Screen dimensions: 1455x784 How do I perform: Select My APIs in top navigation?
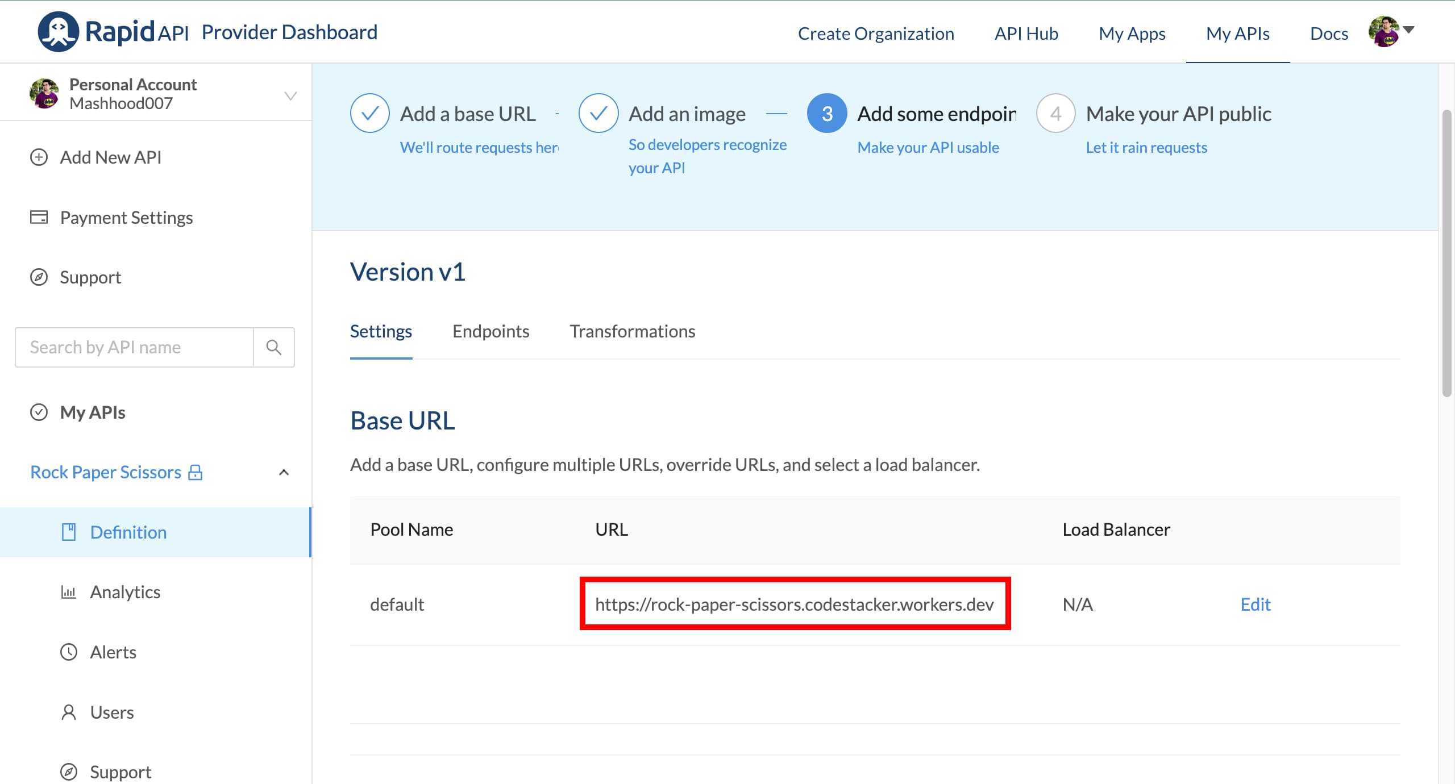click(1238, 34)
